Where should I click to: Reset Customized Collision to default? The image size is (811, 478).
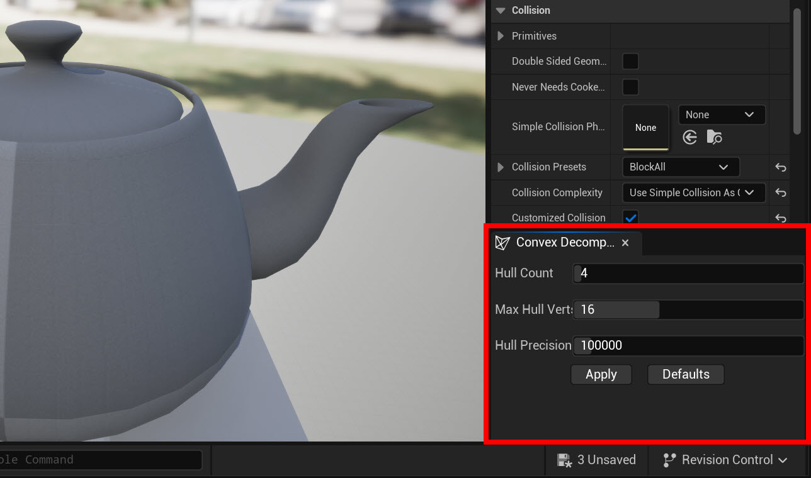pyautogui.click(x=780, y=218)
